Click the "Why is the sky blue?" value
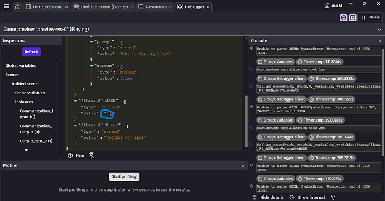 pos(146,54)
